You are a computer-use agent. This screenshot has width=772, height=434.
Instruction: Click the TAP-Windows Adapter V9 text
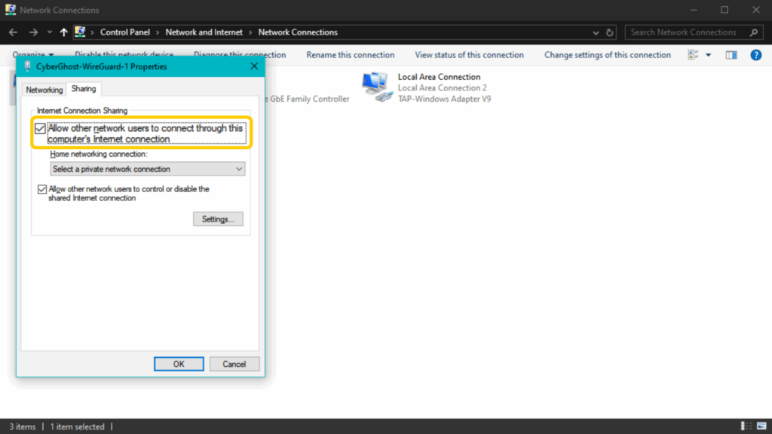(x=445, y=99)
